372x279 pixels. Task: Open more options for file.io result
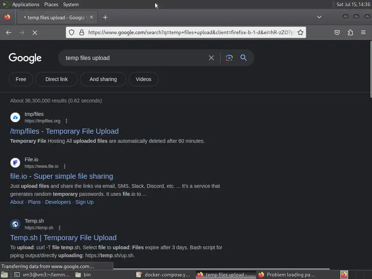(65, 166)
